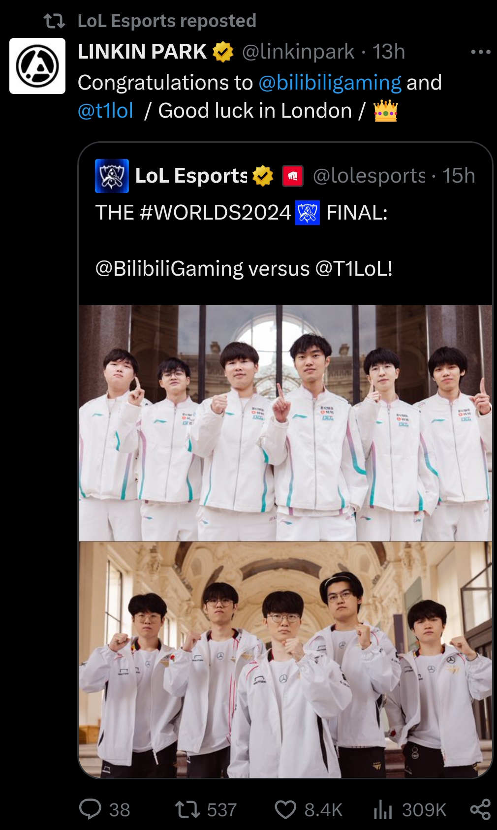The width and height of the screenshot is (497, 830).
Task: Open Linkin Park profile avatar
Action: (x=37, y=66)
